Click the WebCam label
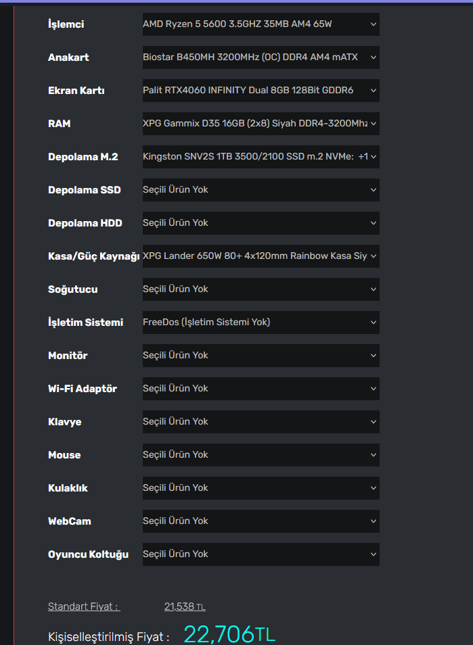Image resolution: width=473 pixels, height=645 pixels. [70, 521]
